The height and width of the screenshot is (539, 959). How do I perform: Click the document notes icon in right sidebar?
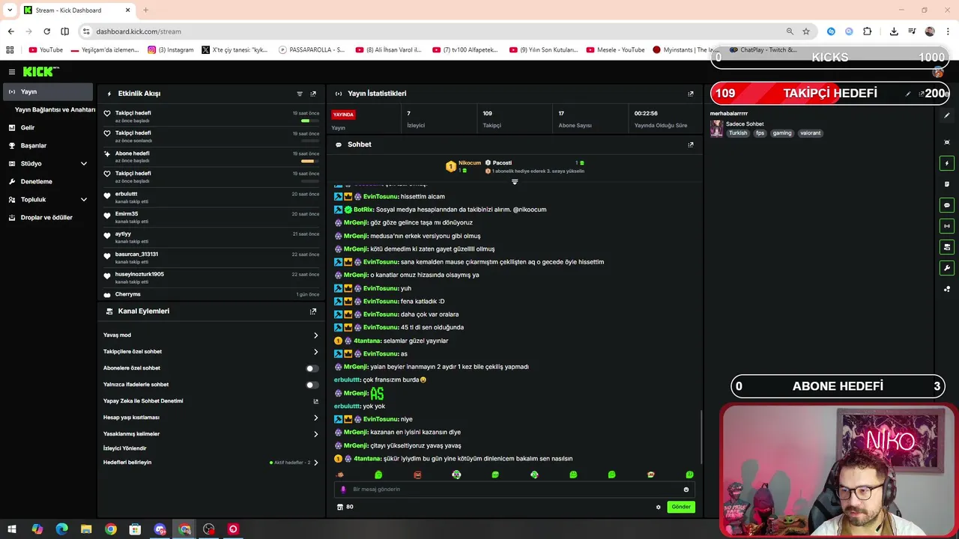(x=947, y=184)
